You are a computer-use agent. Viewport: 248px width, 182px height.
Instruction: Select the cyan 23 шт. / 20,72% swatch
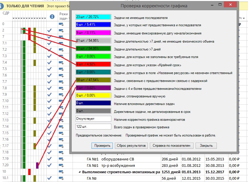tap(93, 17)
